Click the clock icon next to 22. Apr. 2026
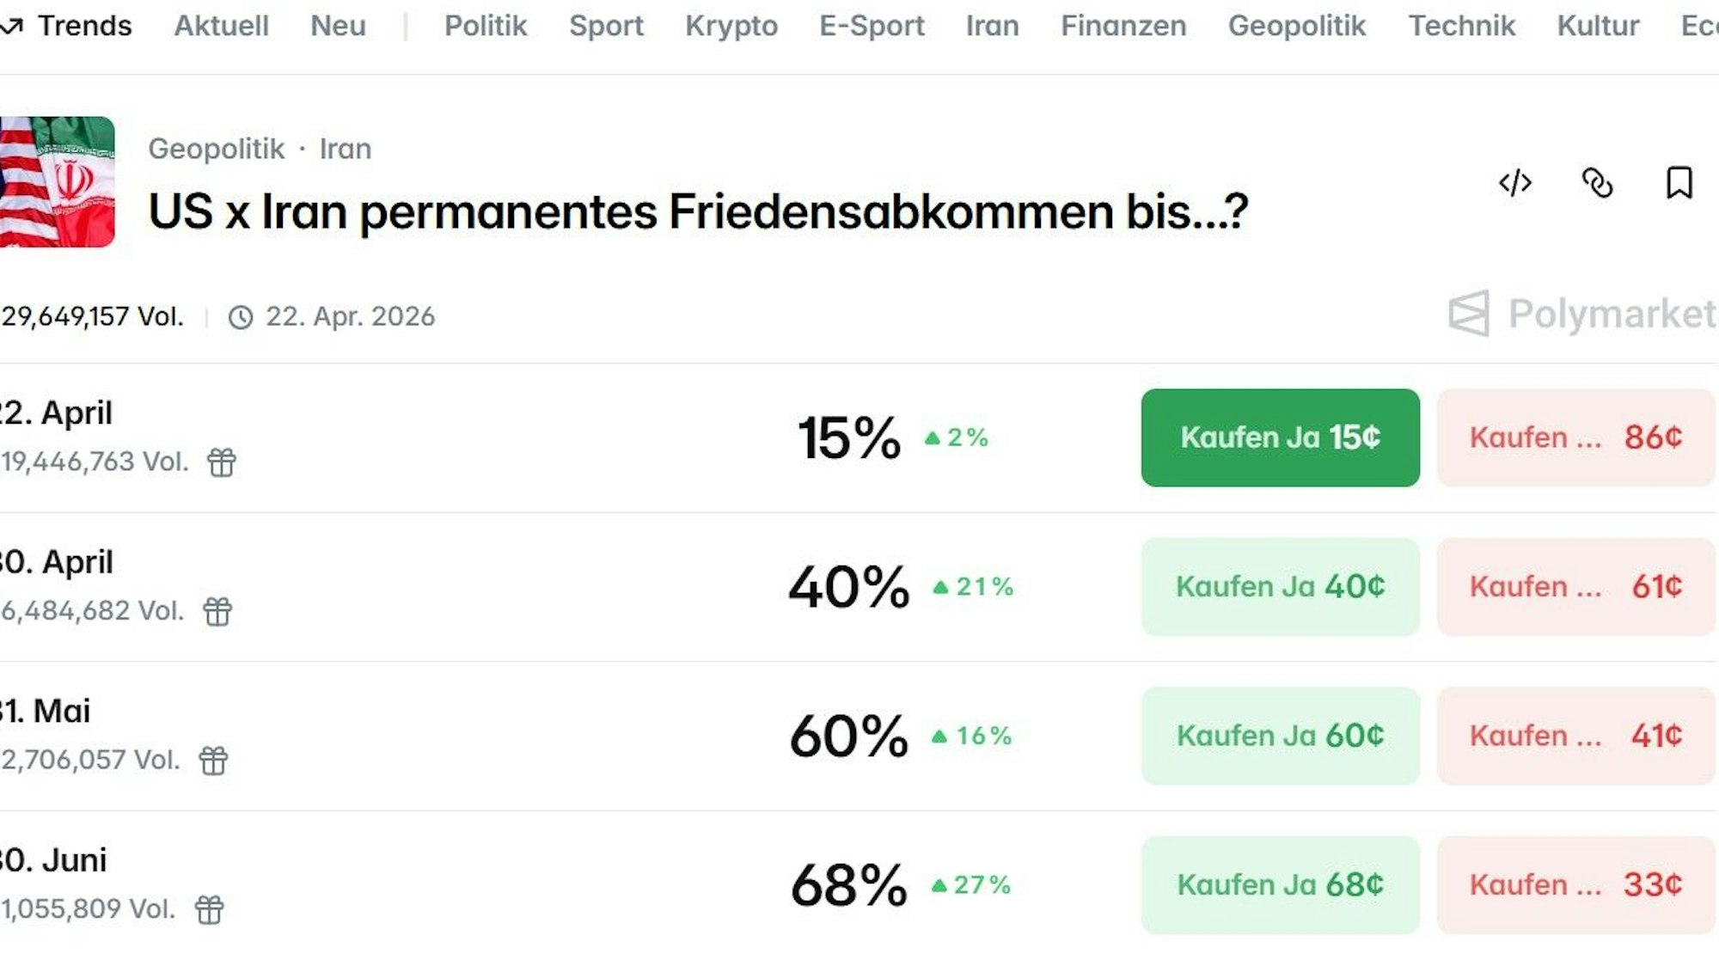Image resolution: width=1719 pixels, height=966 pixels. tap(241, 318)
